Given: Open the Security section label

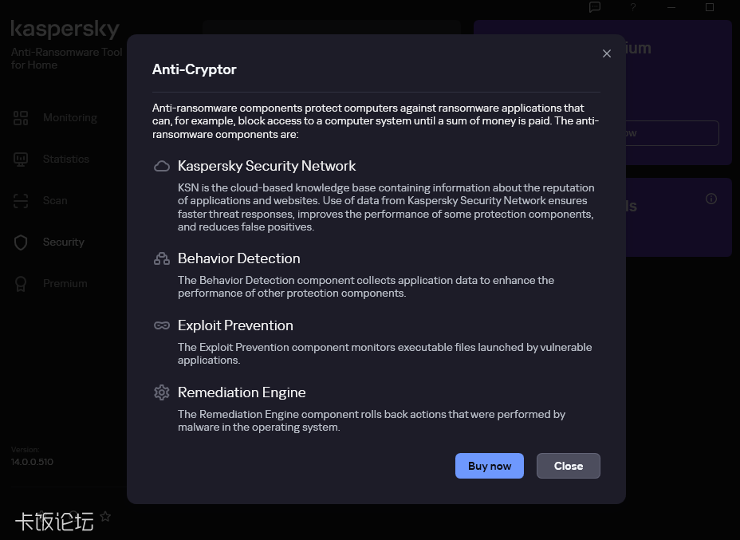Looking at the screenshot, I should tap(64, 242).
